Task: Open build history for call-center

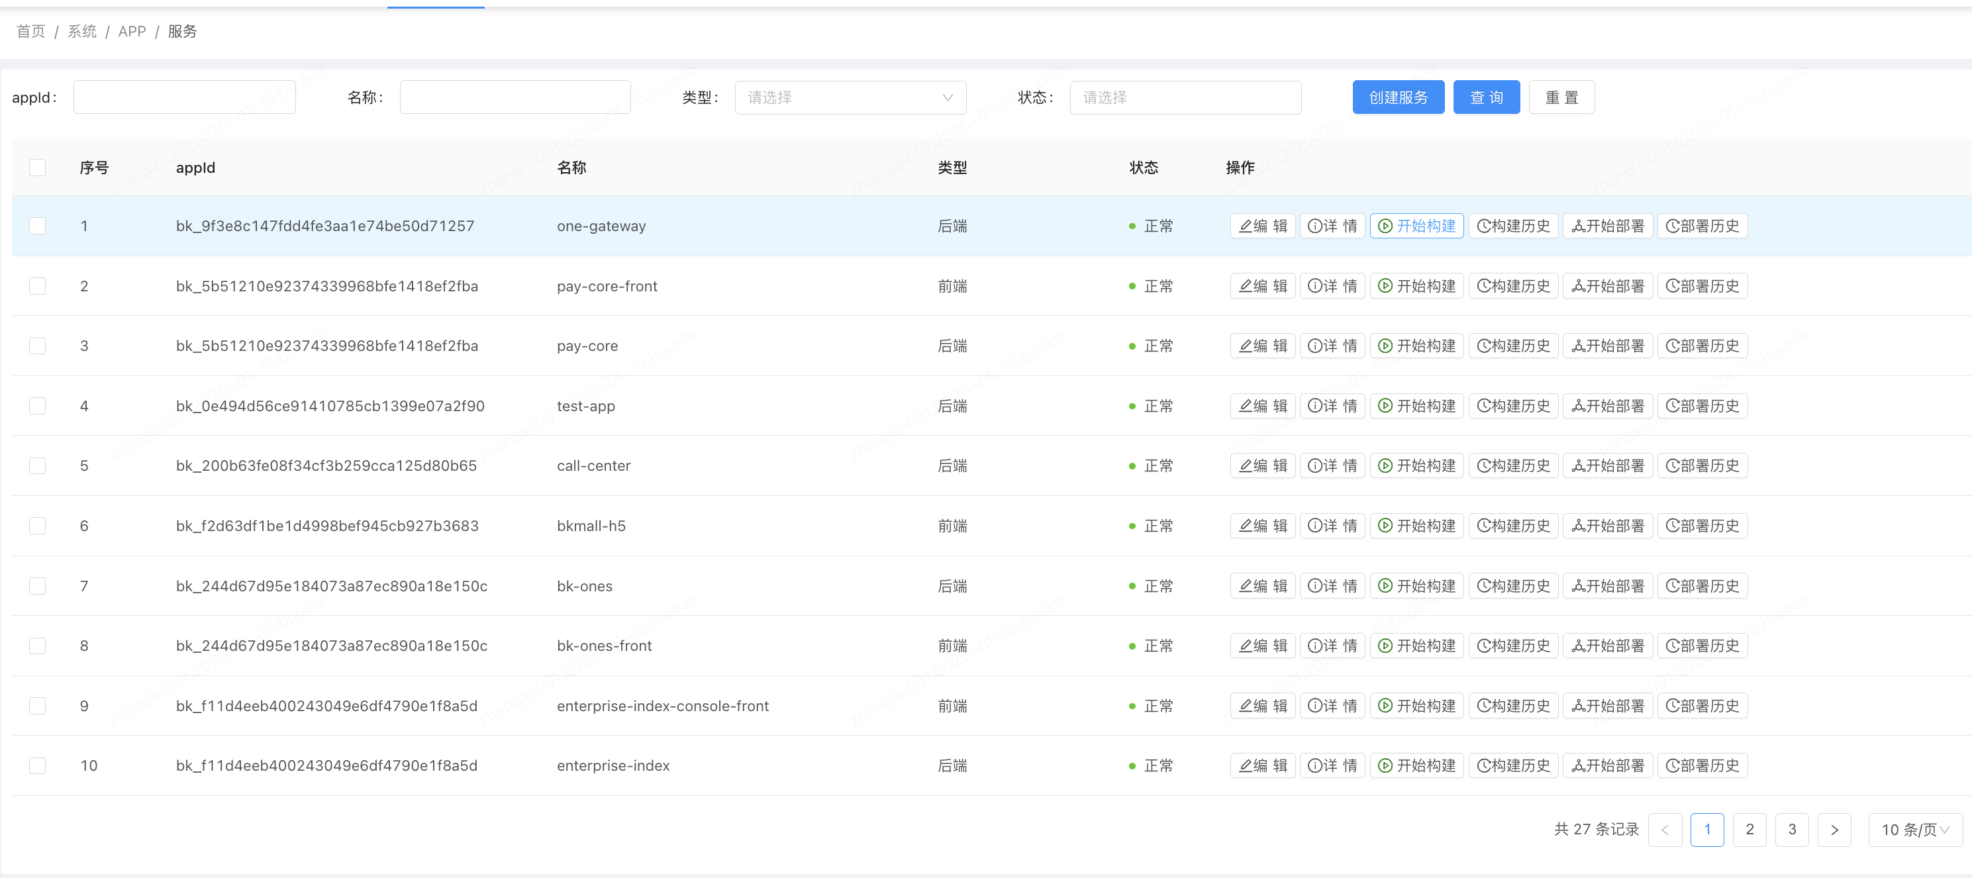Action: [x=1512, y=465]
